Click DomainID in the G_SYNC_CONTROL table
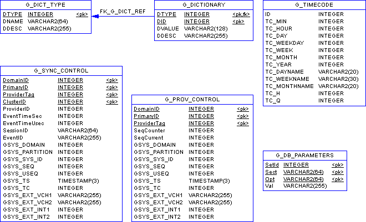This screenshot has height=222, width=366. coord(16,80)
